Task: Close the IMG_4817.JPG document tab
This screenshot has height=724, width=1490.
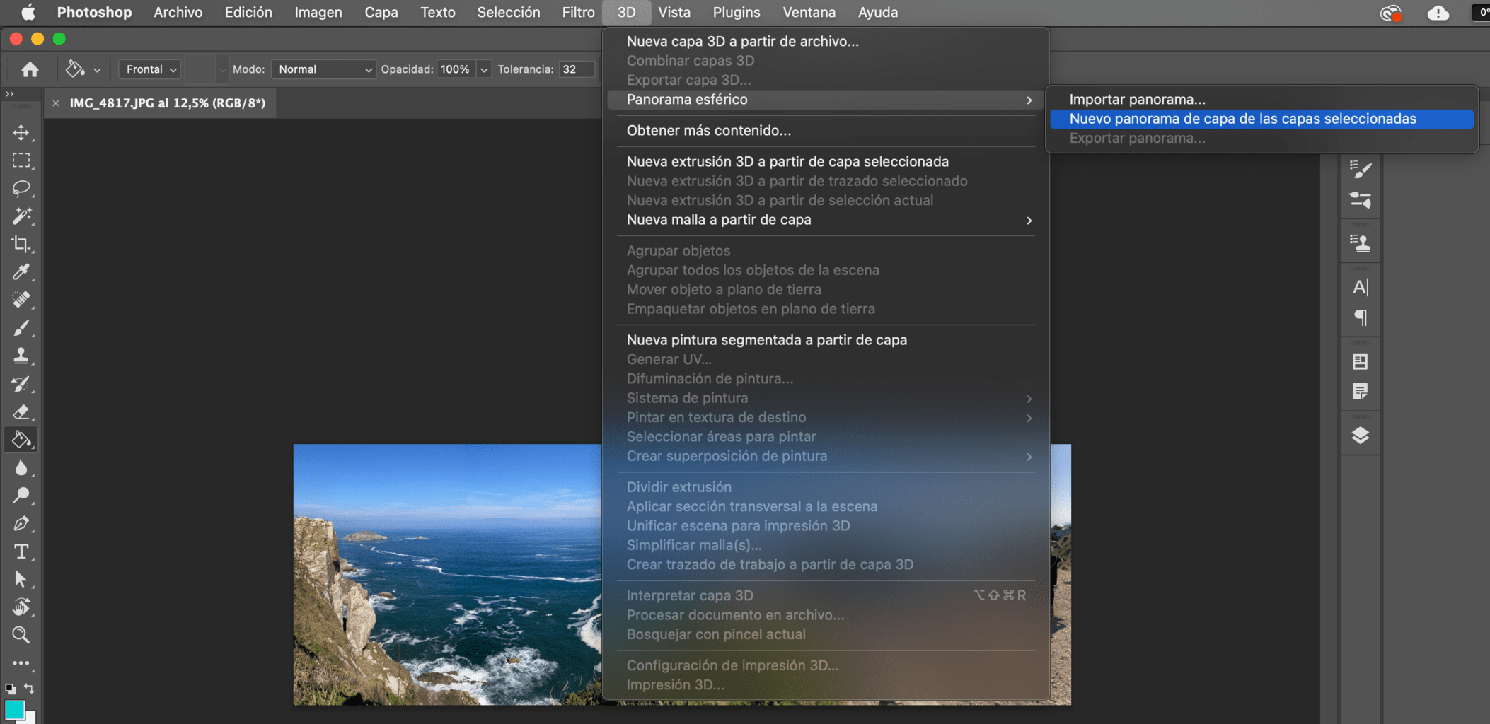Action: point(56,103)
